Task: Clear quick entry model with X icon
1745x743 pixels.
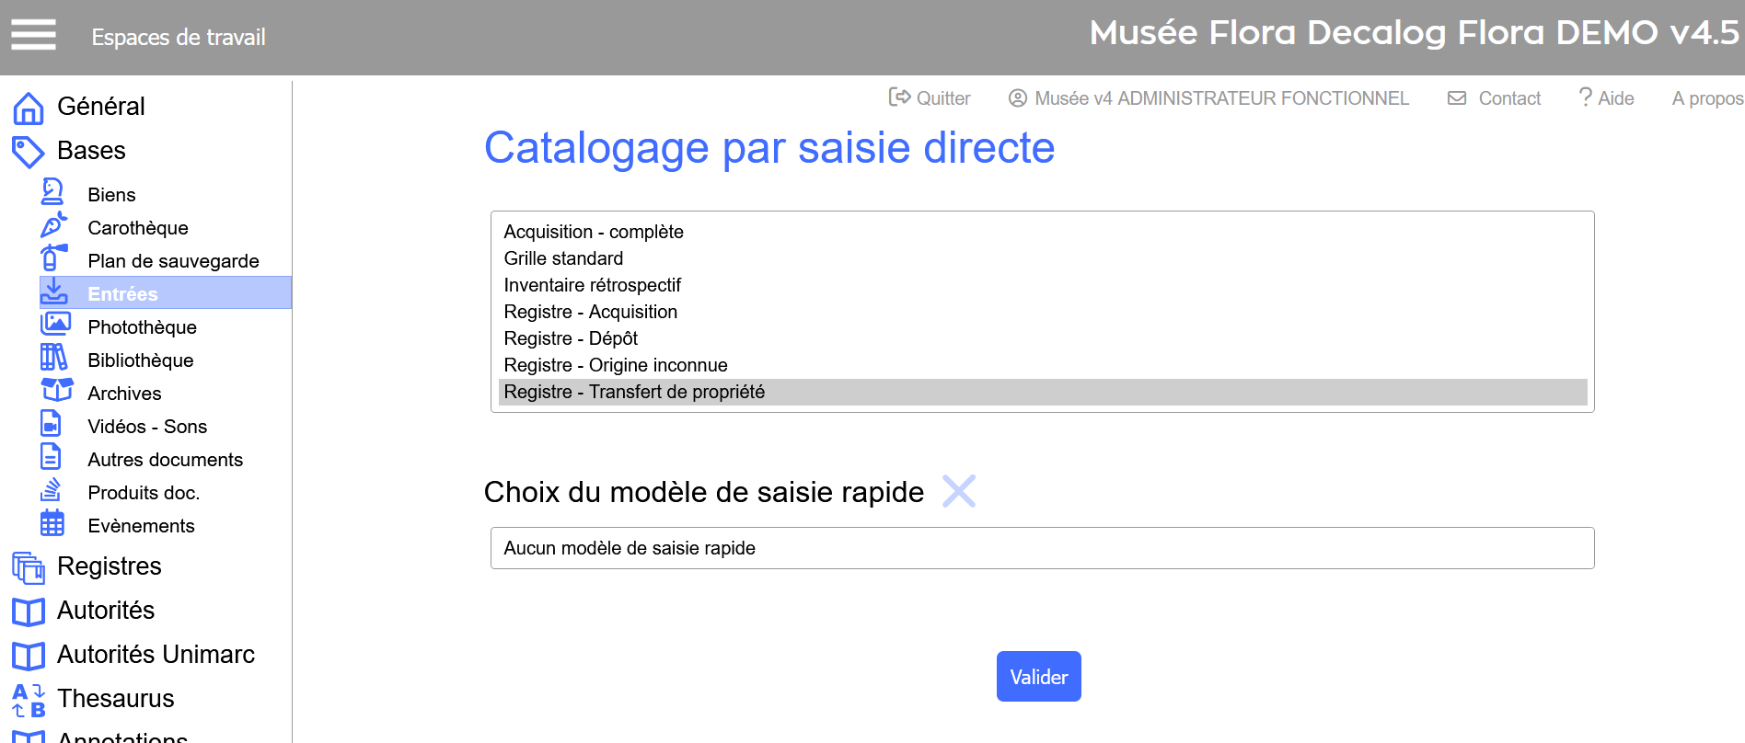Action: tap(958, 491)
